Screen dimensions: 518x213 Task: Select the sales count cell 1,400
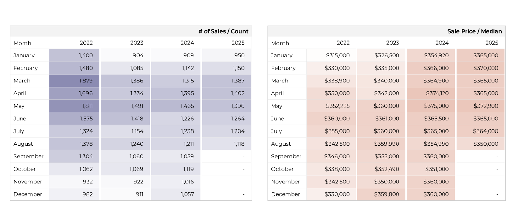pyautogui.click(x=74, y=55)
